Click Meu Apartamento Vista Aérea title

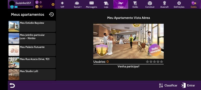128,18
